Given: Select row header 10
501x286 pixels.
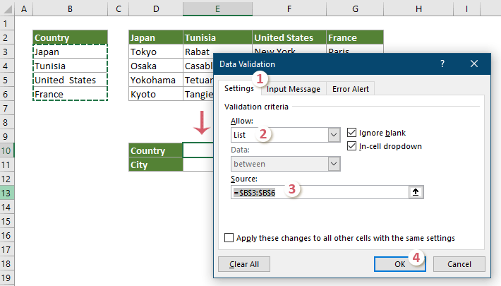Looking at the screenshot, I should (x=8, y=150).
